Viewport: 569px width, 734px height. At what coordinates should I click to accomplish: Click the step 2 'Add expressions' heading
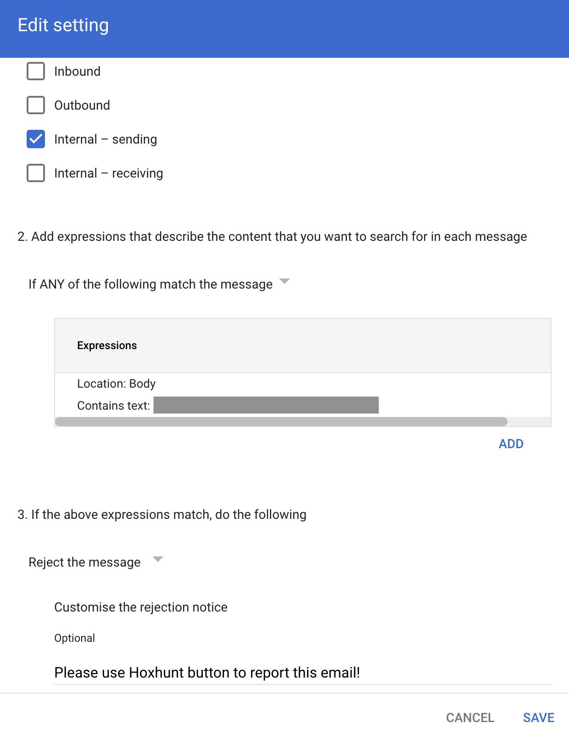pos(272,236)
